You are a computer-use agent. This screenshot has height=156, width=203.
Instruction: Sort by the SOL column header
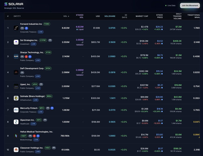[x=66, y=16]
